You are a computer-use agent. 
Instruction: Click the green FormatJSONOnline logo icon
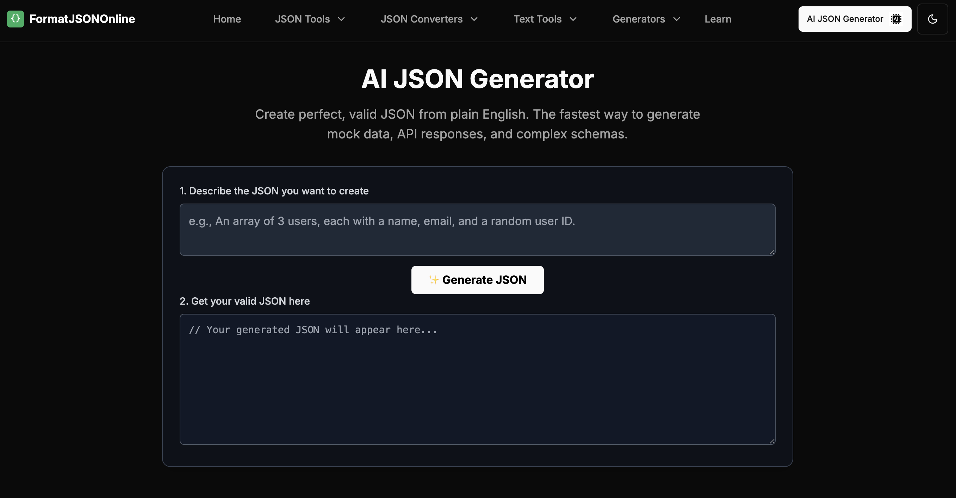coord(15,19)
